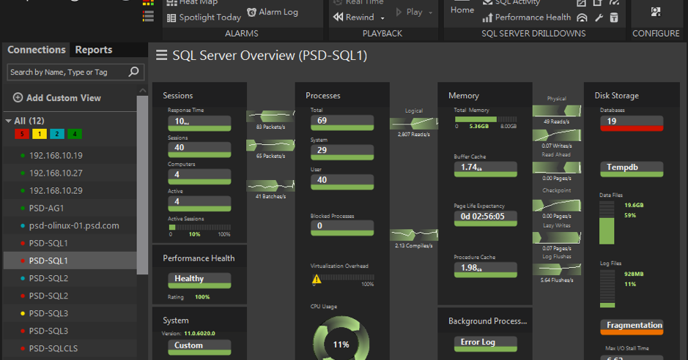Click the signal arc icon beside Performance Health
Screen dimensions: 688x360
click(582, 18)
